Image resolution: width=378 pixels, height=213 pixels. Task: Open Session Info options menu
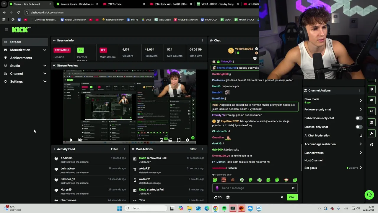203,41
